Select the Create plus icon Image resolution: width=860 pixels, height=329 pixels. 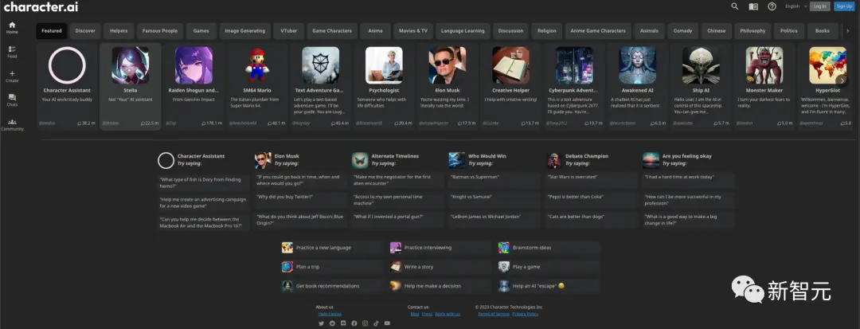click(x=12, y=76)
